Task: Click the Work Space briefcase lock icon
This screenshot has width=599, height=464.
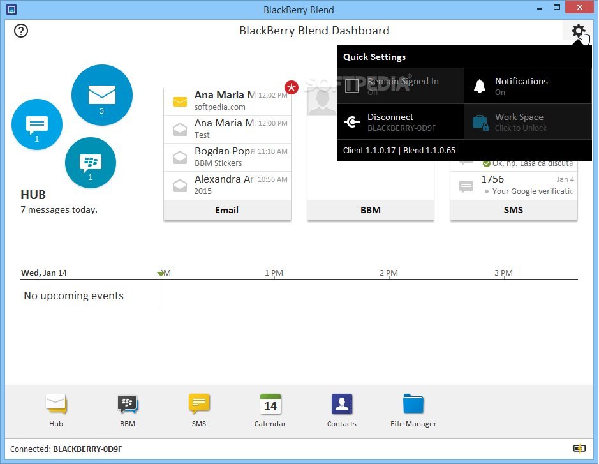Action: click(480, 123)
